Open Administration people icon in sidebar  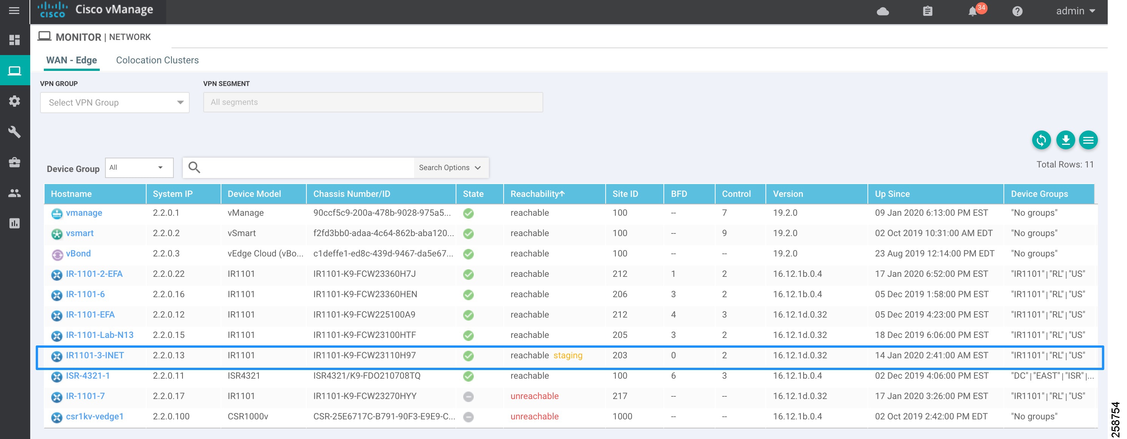point(14,193)
